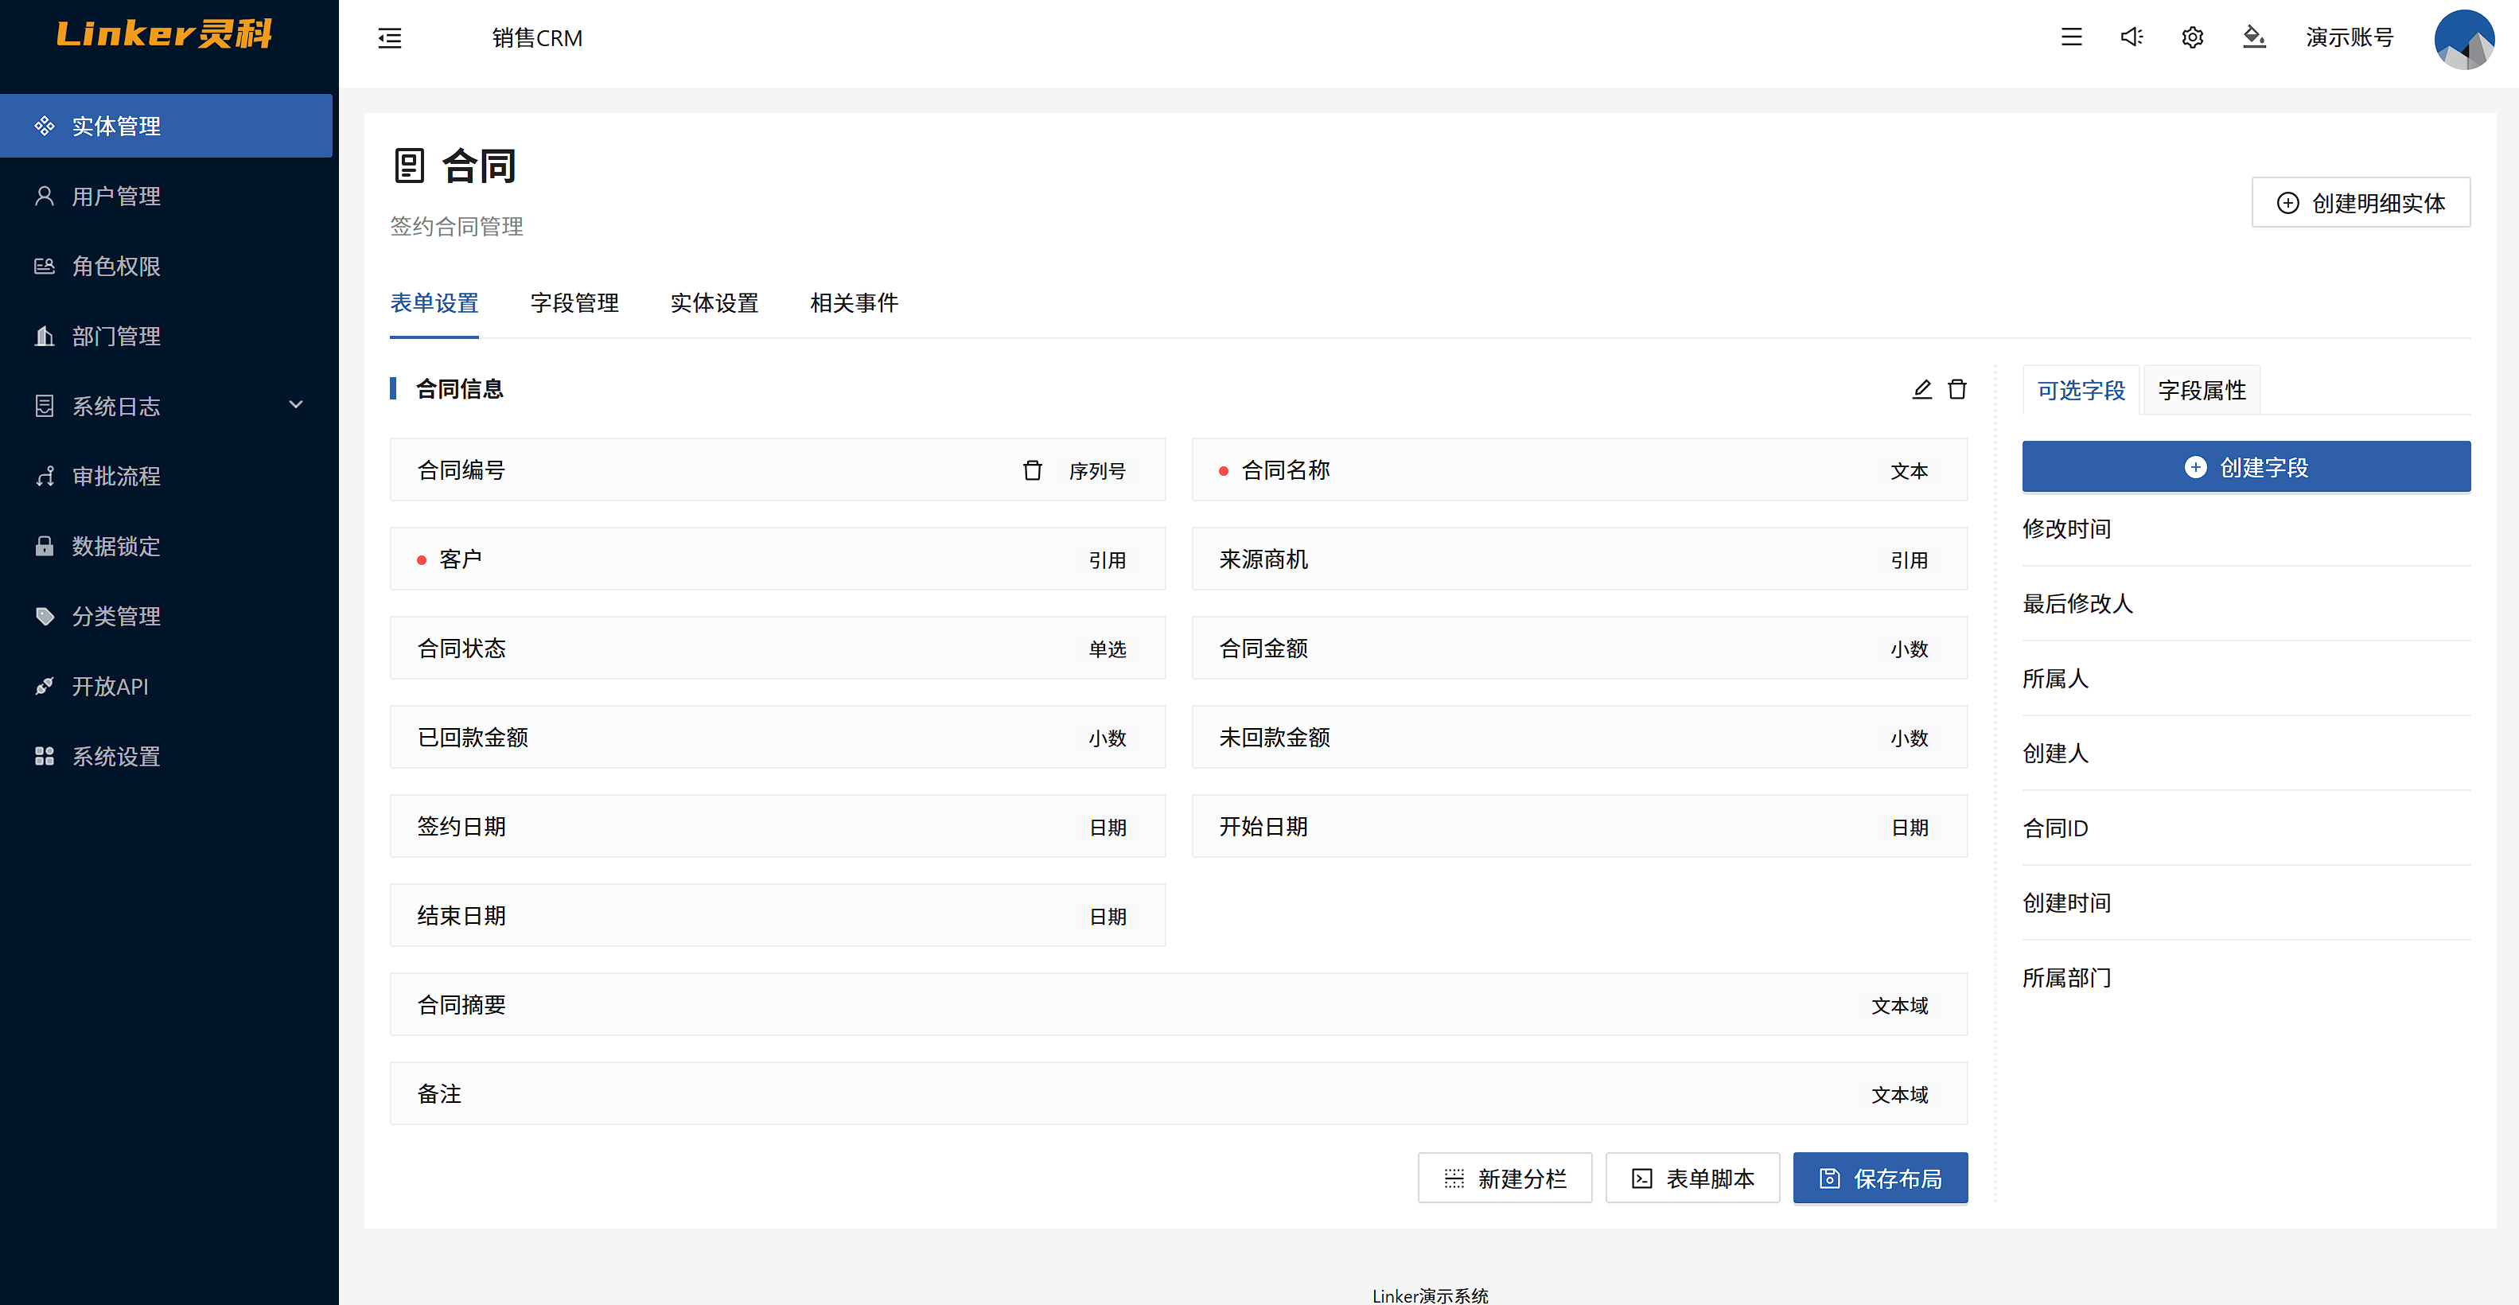The height and width of the screenshot is (1305, 2519).
Task: Open the 实体设置 tab
Action: click(714, 303)
